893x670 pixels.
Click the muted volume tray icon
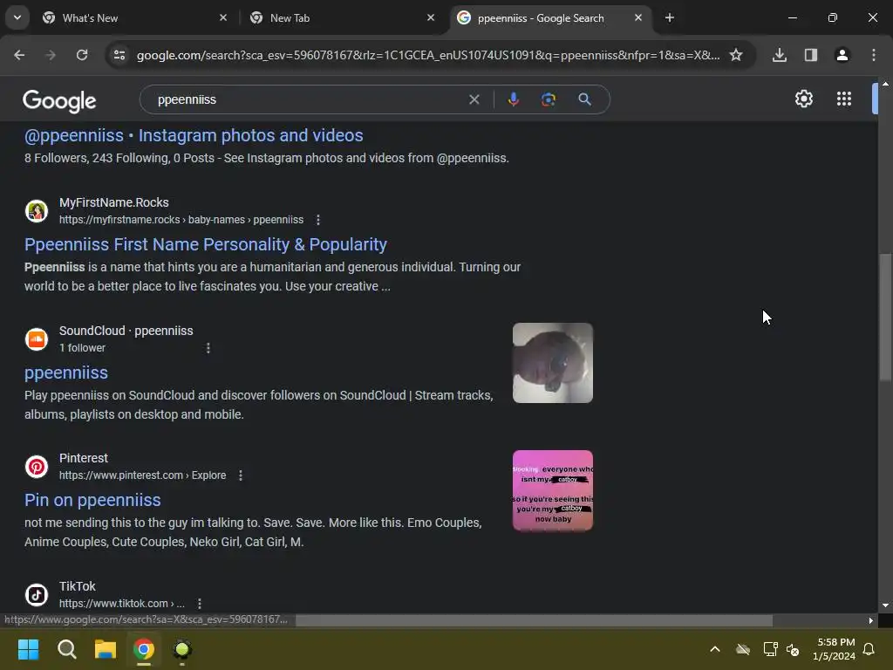(x=793, y=649)
